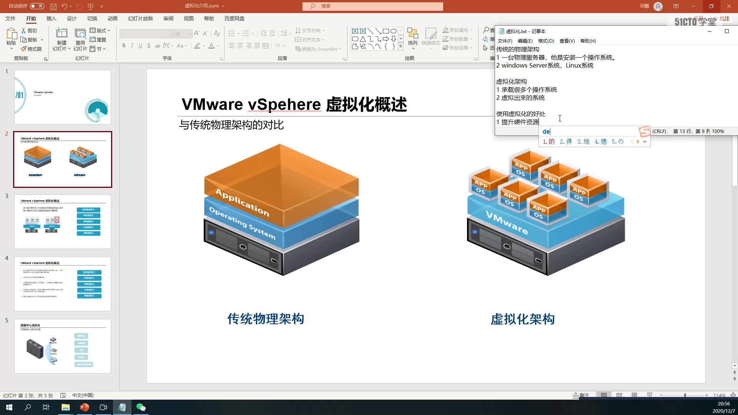Toggle the 自动保存 AutoSave switch
Image resolution: width=738 pixels, height=415 pixels.
click(x=37, y=6)
